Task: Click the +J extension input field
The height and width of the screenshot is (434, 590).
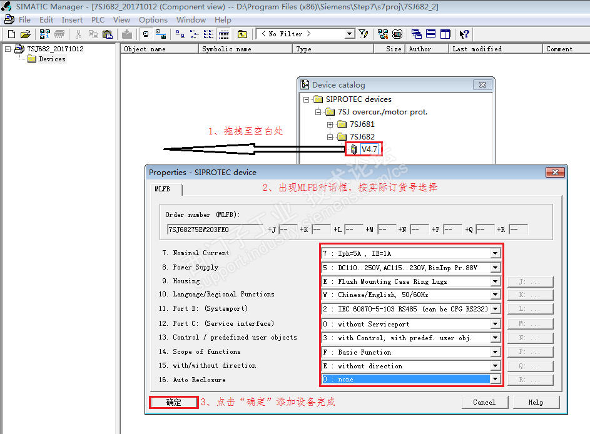Action: pyautogui.click(x=288, y=230)
